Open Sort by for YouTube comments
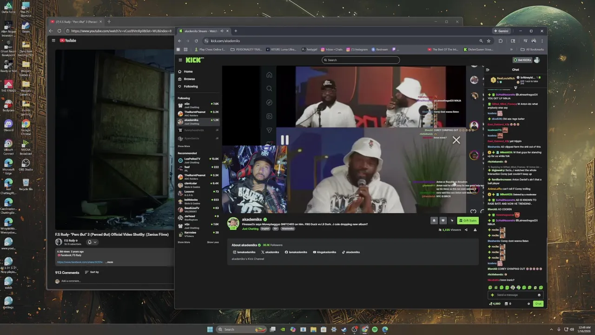595x335 pixels. 92,272
